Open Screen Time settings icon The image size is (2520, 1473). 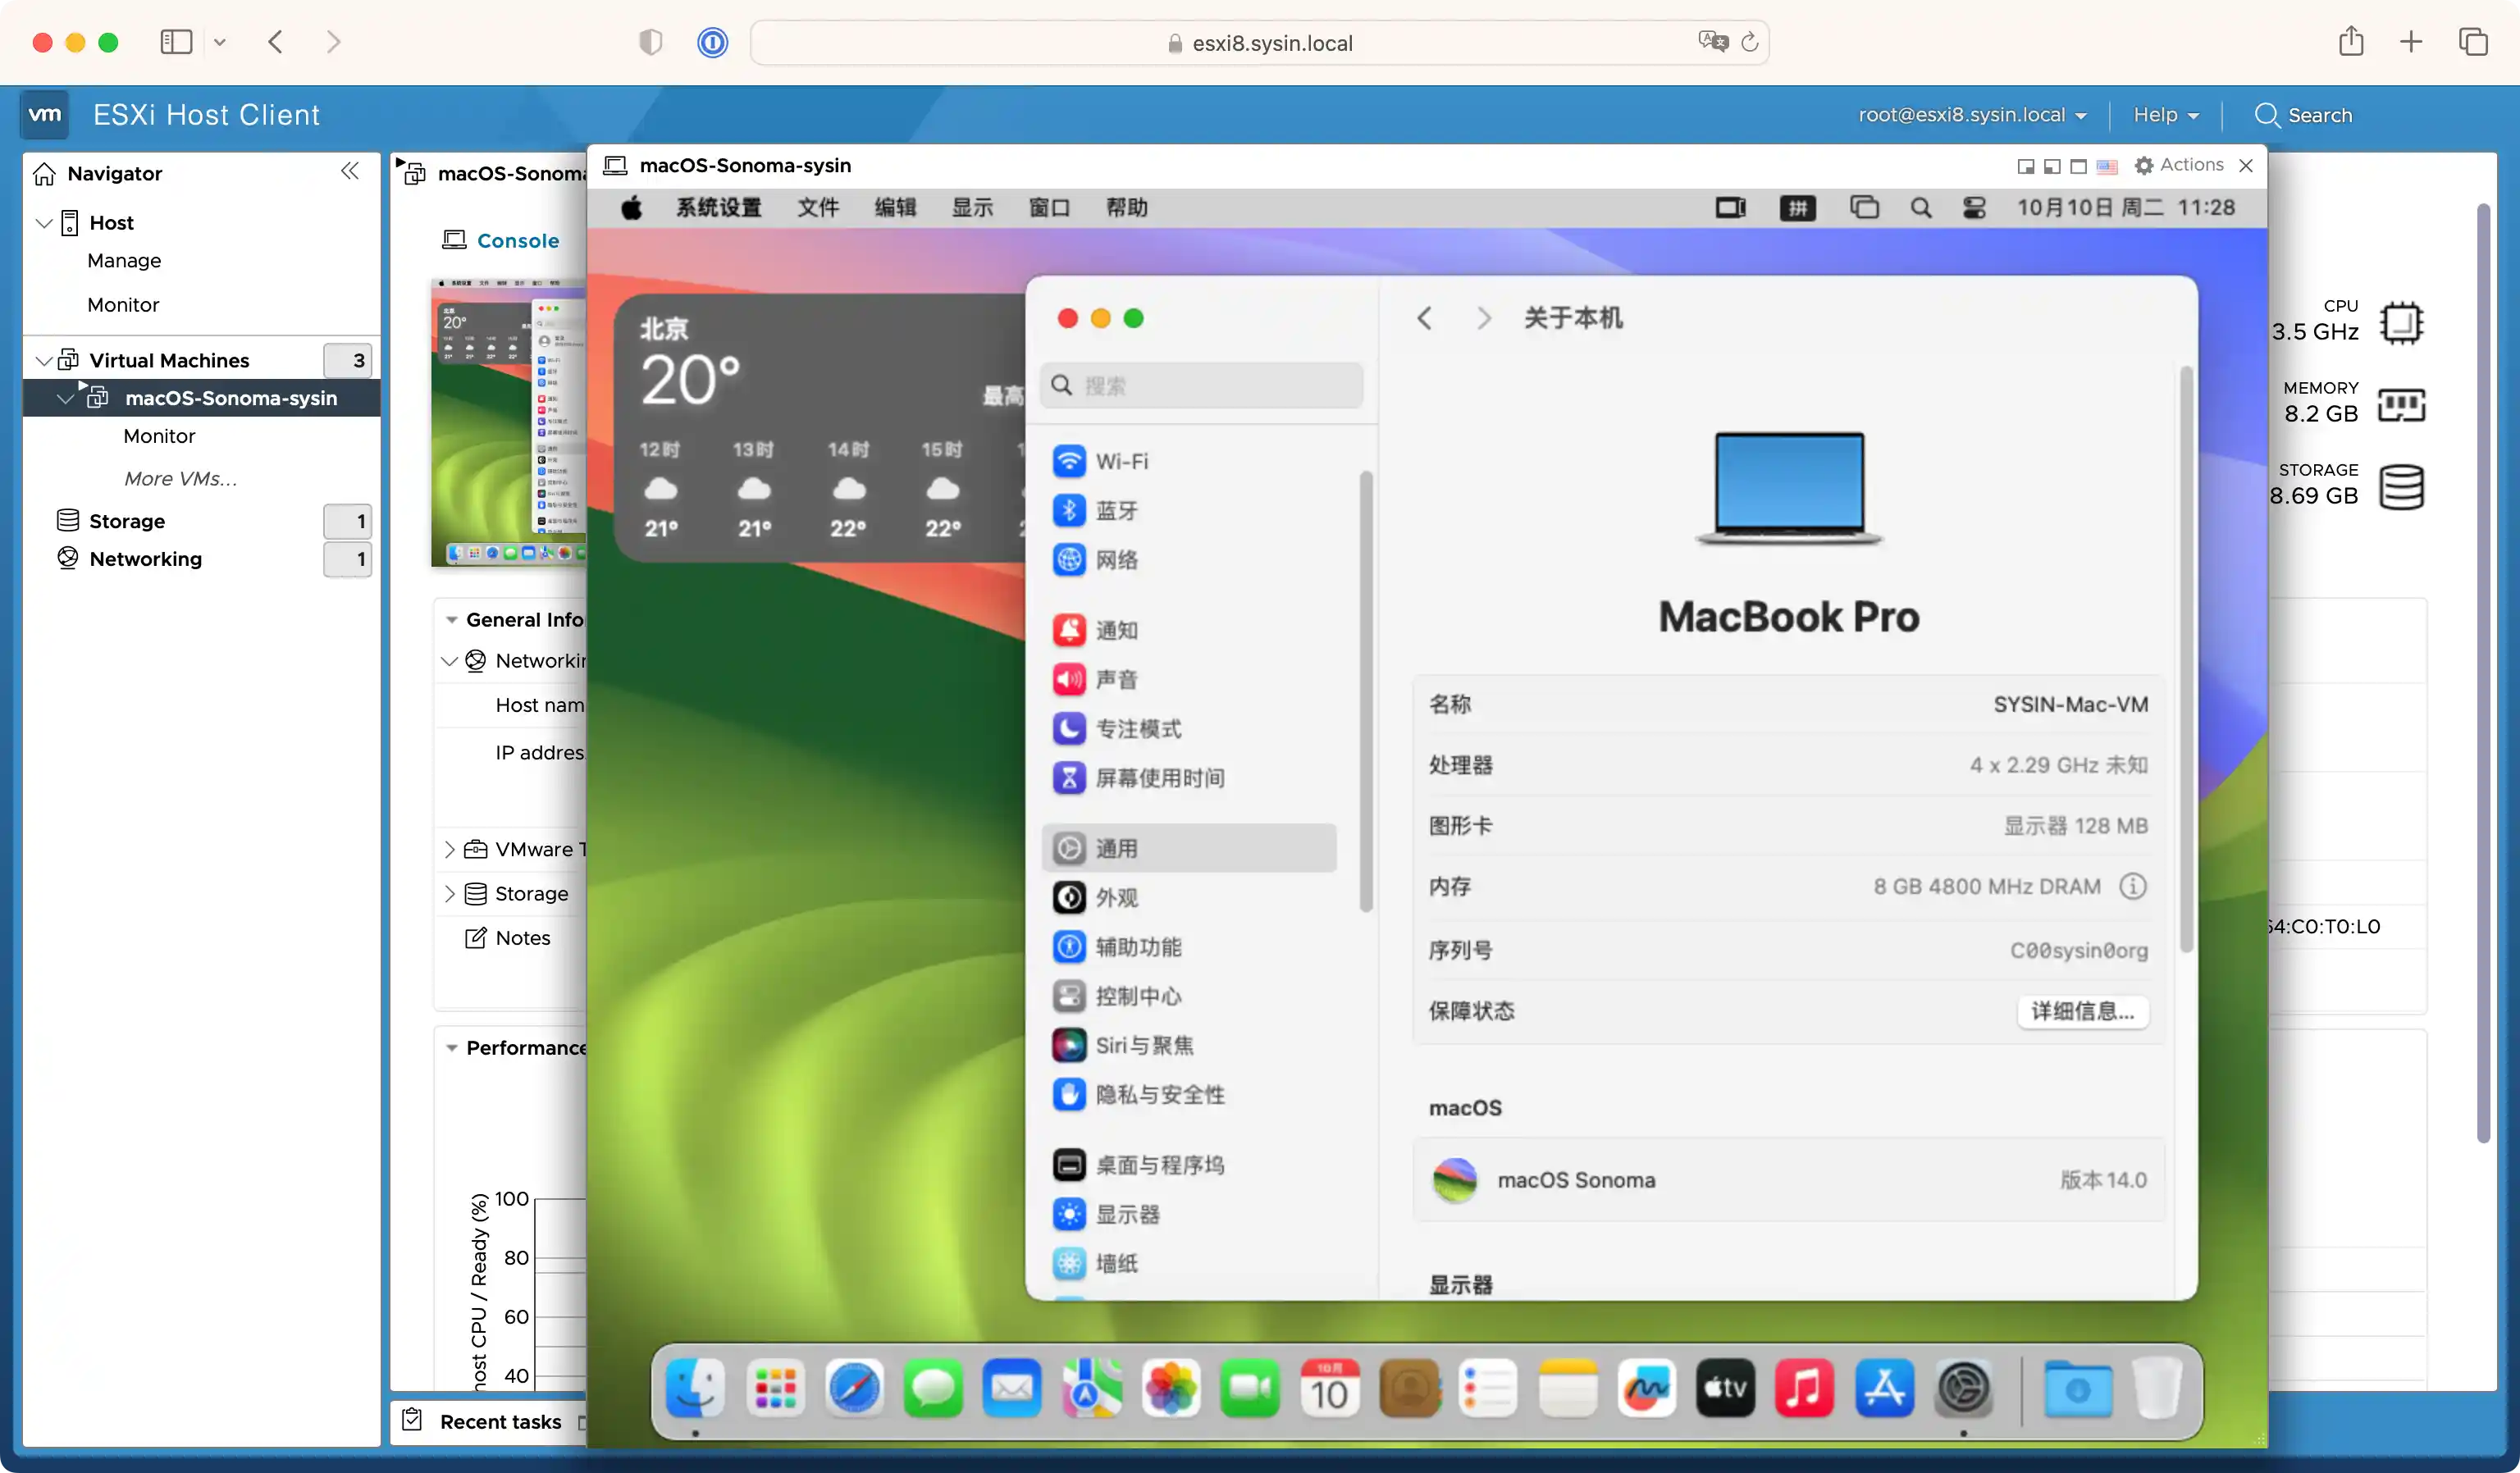click(x=1068, y=777)
